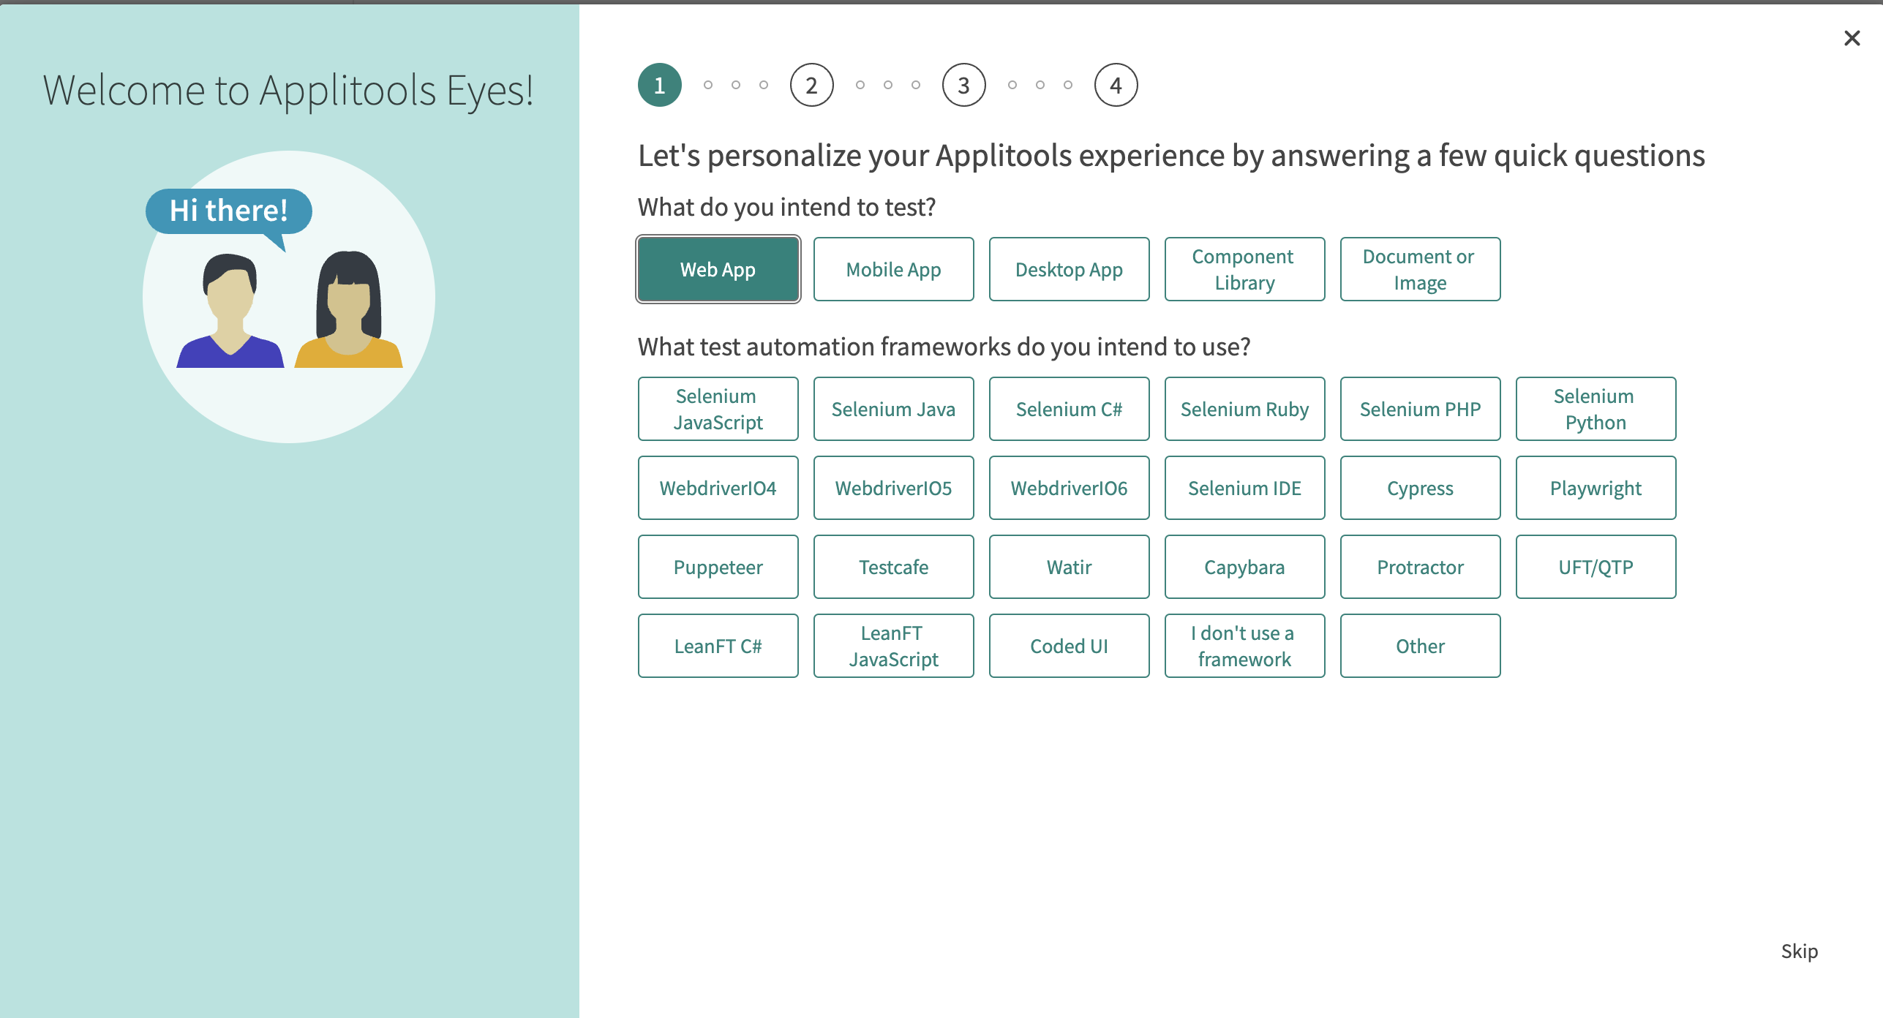Screen dimensions: 1883x1018
Task: Navigate to step 2 of onboarding
Action: 808,86
